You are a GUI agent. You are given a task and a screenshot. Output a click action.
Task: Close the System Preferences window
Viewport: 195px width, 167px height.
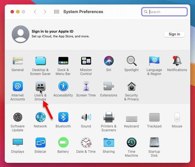coord(12,12)
